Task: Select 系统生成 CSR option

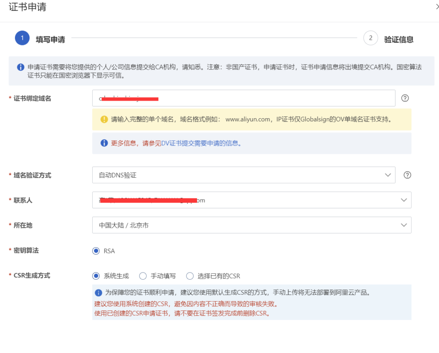Action: point(96,276)
